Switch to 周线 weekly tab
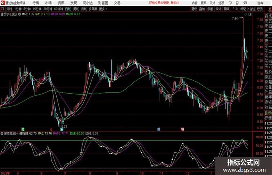Screen dimensions: 272x175 click(x=76, y=9)
